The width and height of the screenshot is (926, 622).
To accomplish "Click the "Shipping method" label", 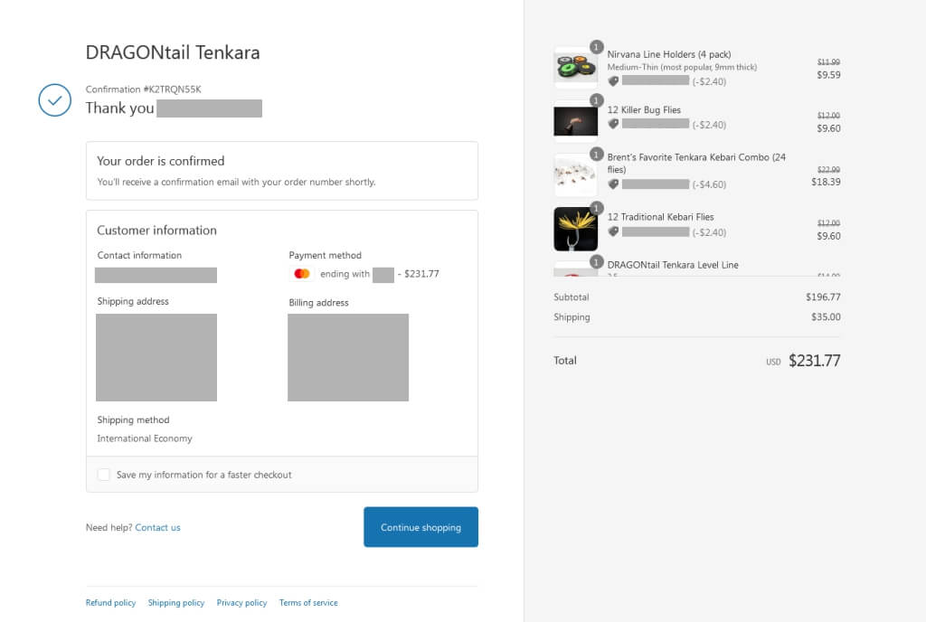I will (133, 419).
